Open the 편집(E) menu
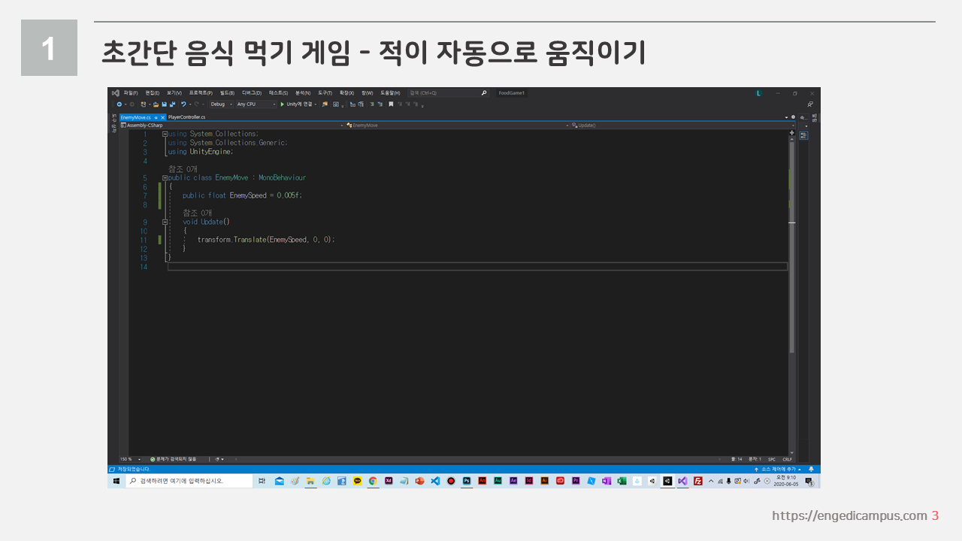The width and height of the screenshot is (962, 541). 153,93
